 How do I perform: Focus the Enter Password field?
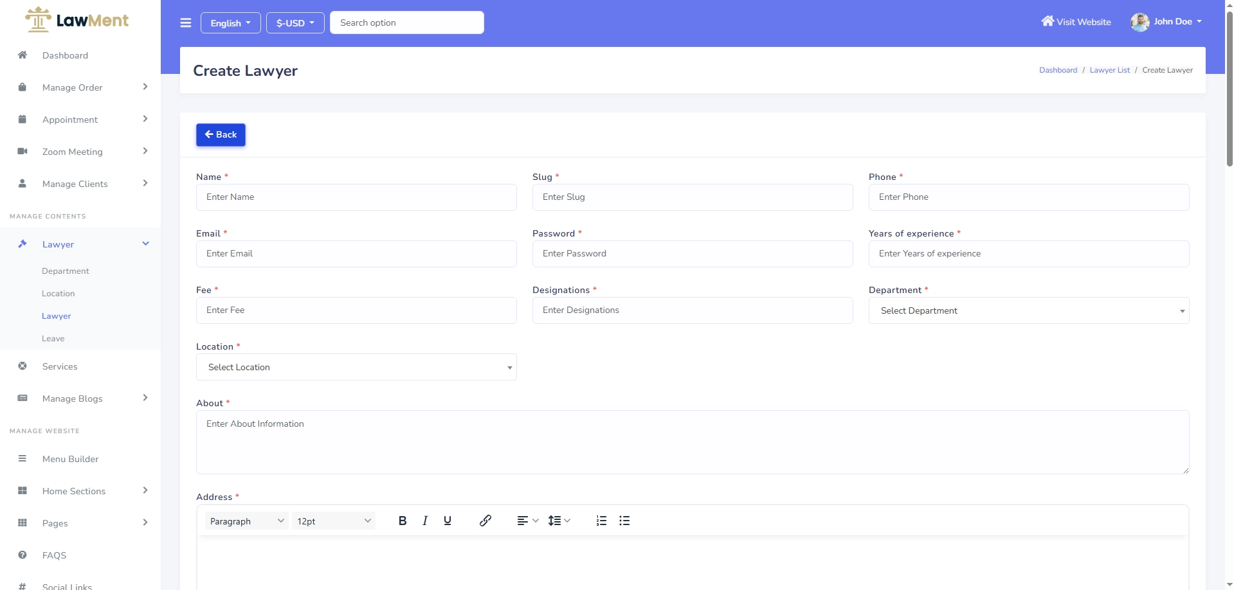[693, 254]
